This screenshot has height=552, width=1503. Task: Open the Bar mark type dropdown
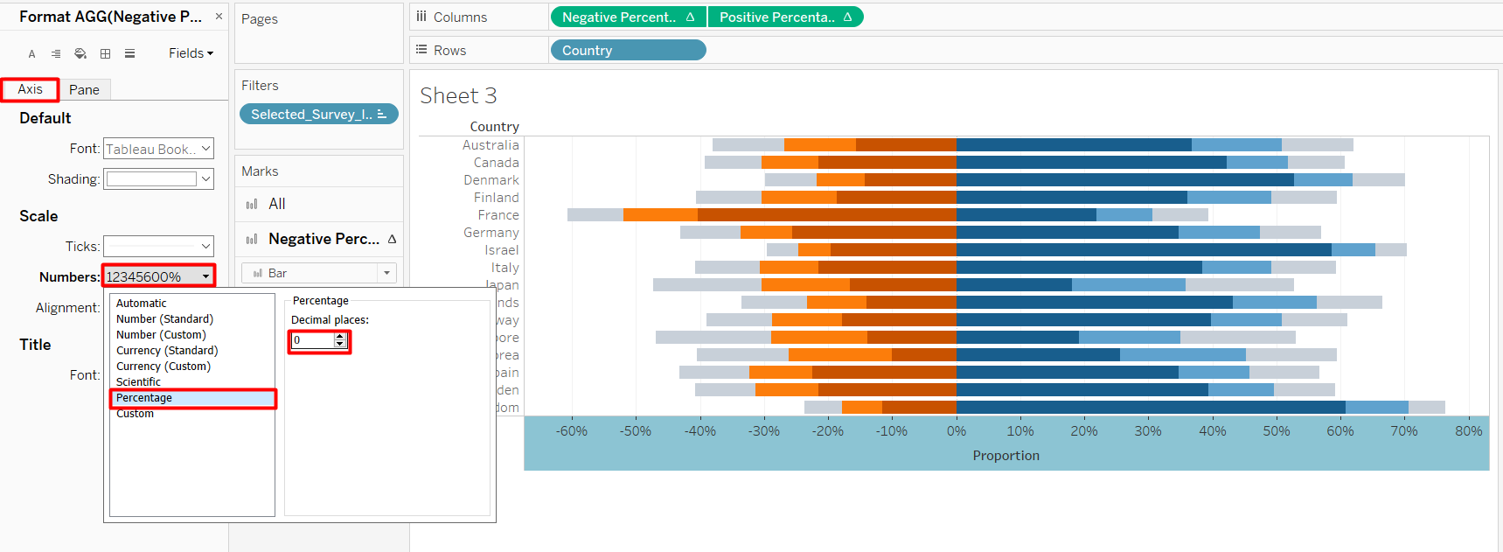[x=386, y=274]
